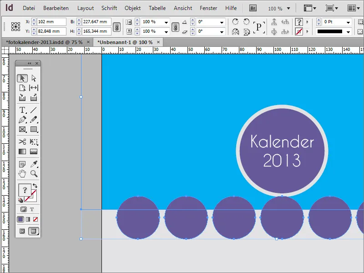Image resolution: width=364 pixels, height=273 pixels.
Task: Open the Objekt menu
Action: tap(132, 8)
